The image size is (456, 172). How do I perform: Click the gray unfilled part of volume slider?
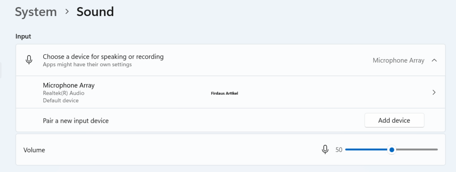(x=416, y=150)
